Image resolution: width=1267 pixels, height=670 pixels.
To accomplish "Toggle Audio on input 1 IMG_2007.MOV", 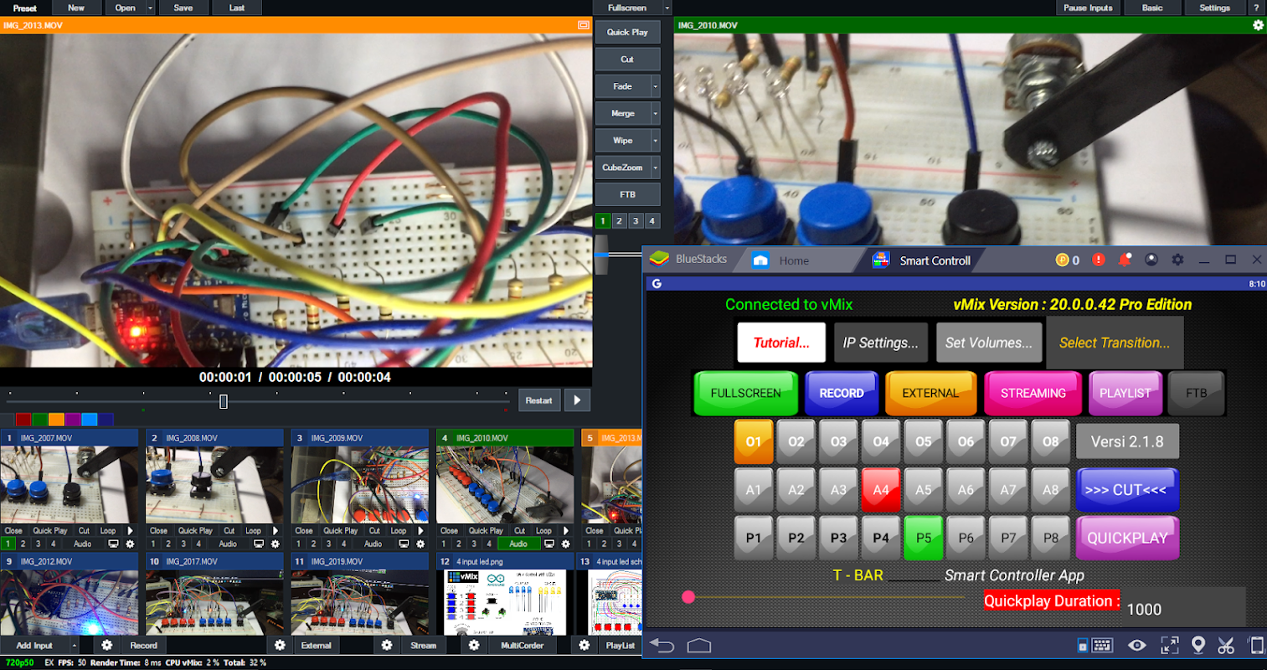I will tap(82, 544).
